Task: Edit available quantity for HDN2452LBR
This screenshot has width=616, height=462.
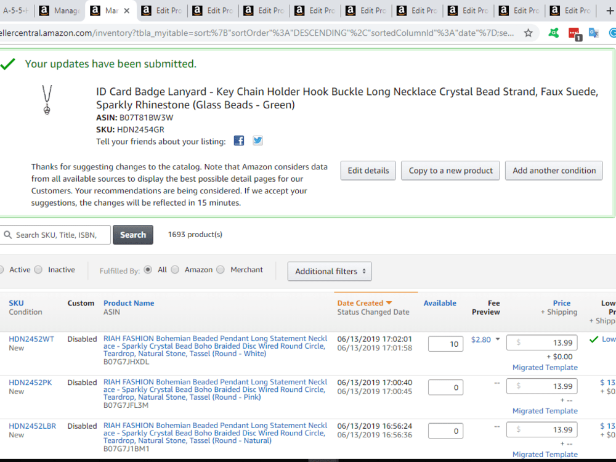Action: point(445,431)
